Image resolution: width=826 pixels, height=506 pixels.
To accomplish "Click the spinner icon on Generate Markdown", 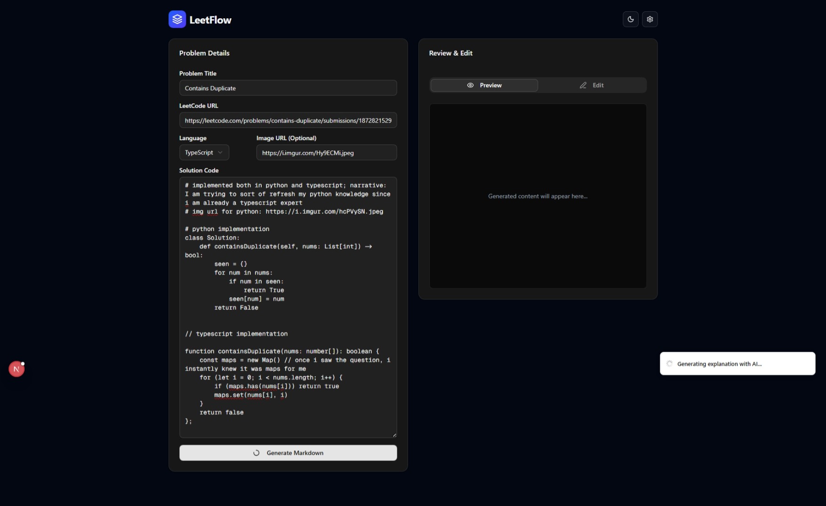I will 257,453.
